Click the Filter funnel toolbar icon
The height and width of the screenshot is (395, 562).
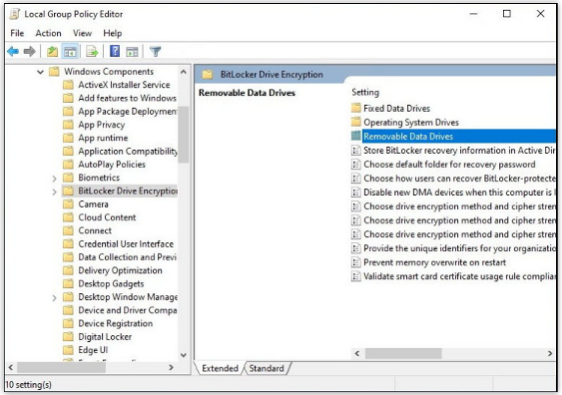click(155, 52)
